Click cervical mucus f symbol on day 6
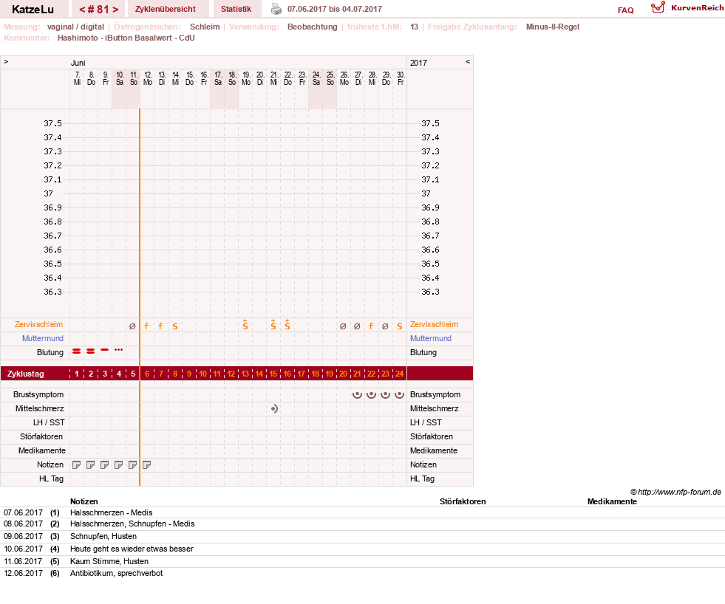This screenshot has height=604, width=725. [x=146, y=326]
